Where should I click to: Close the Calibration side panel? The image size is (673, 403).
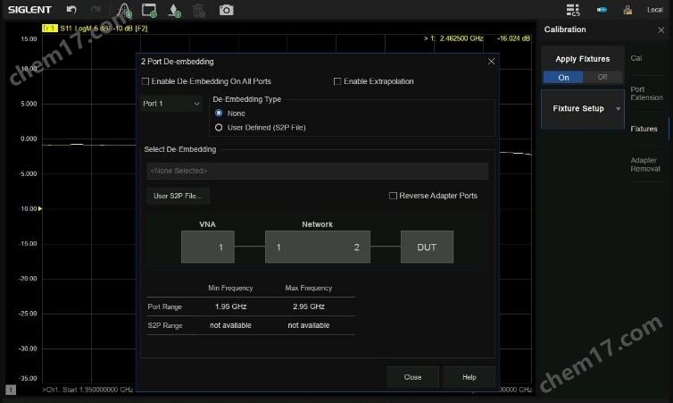click(661, 29)
